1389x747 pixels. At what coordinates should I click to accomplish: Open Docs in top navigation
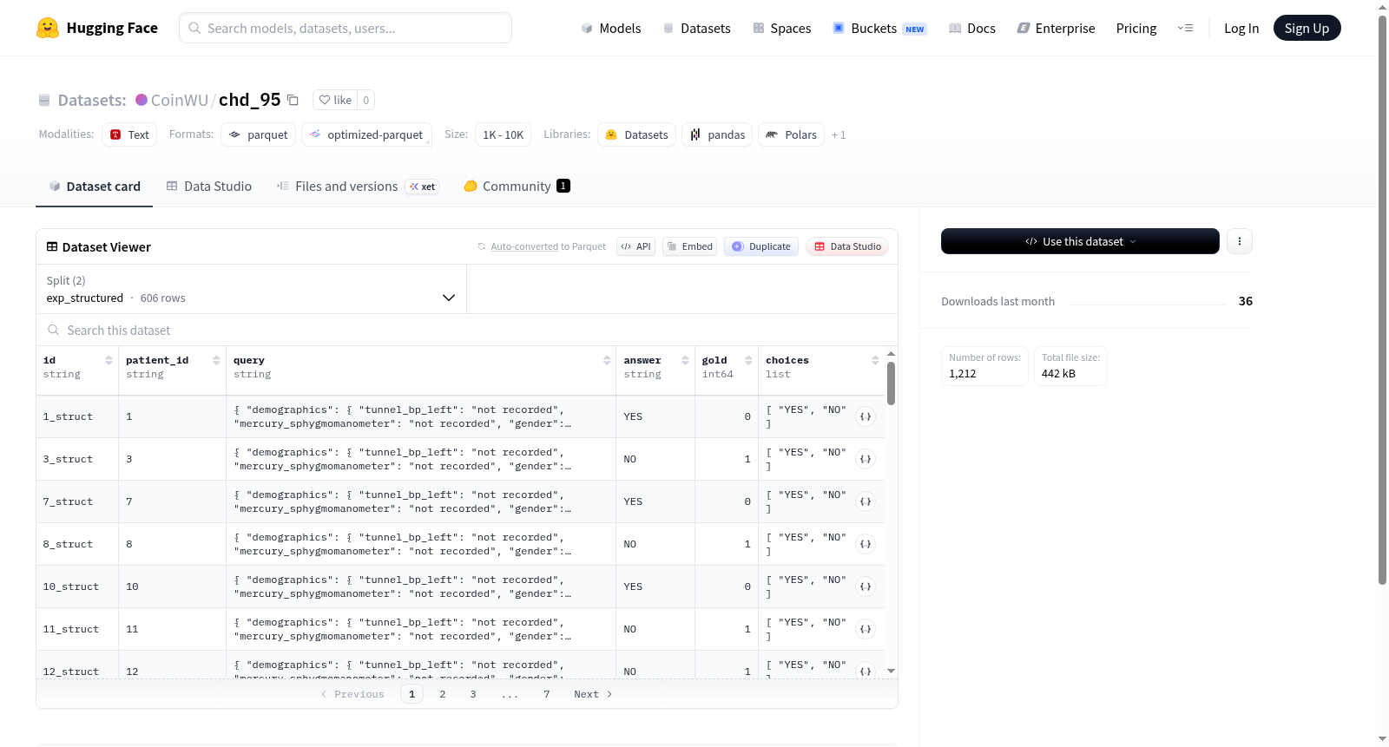point(971,29)
